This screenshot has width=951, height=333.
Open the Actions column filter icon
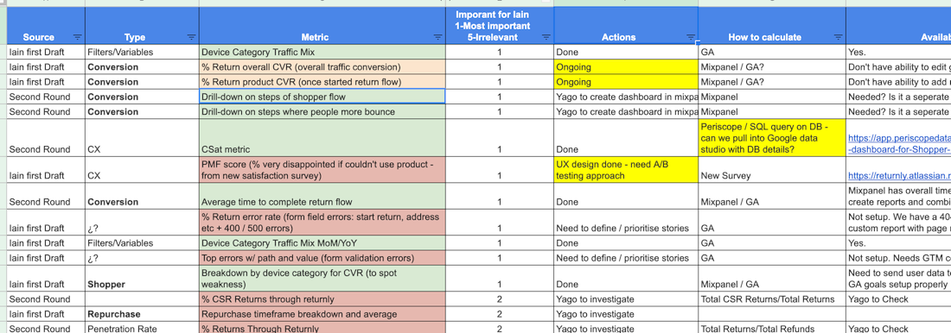[x=691, y=38]
